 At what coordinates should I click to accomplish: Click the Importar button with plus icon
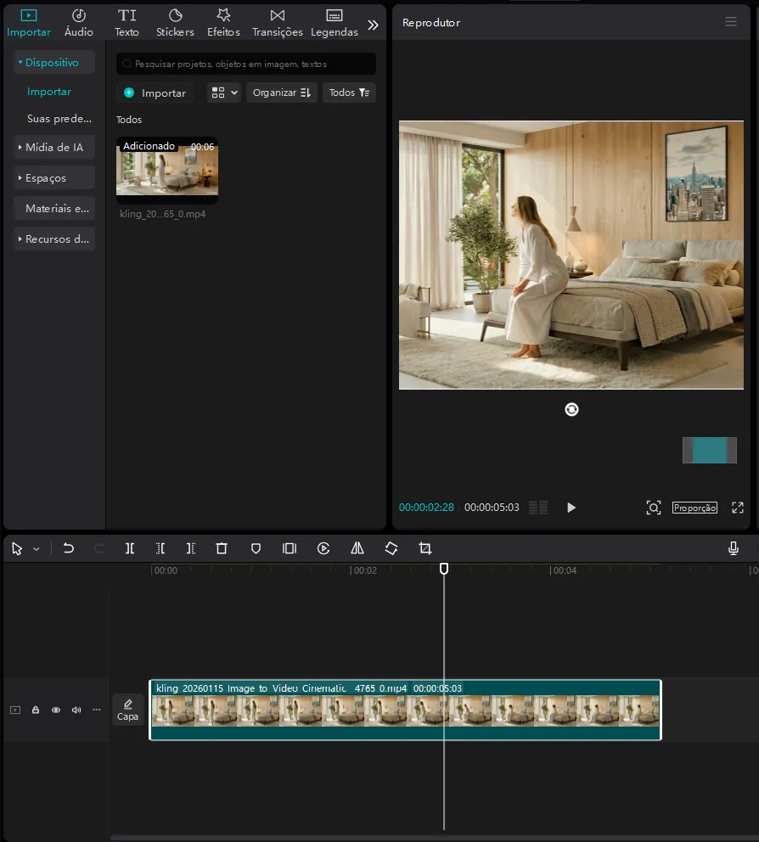tap(155, 93)
